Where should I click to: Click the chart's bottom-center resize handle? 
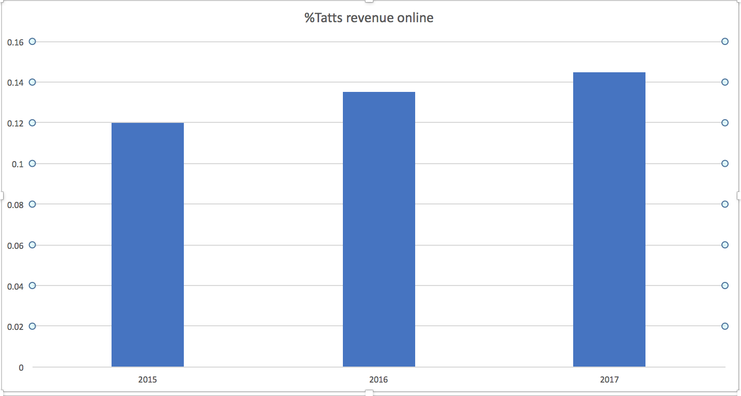[370, 393]
